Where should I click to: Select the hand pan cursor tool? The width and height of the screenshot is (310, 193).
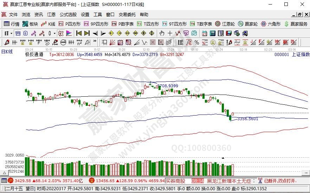(162, 33)
